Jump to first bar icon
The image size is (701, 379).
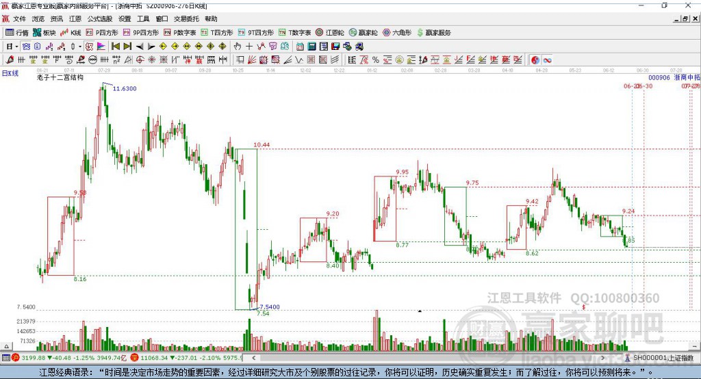pyautogui.click(x=115, y=47)
